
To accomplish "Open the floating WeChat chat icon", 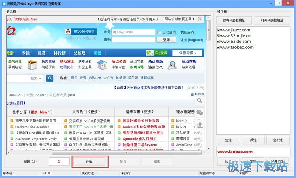I will coord(200,113).
